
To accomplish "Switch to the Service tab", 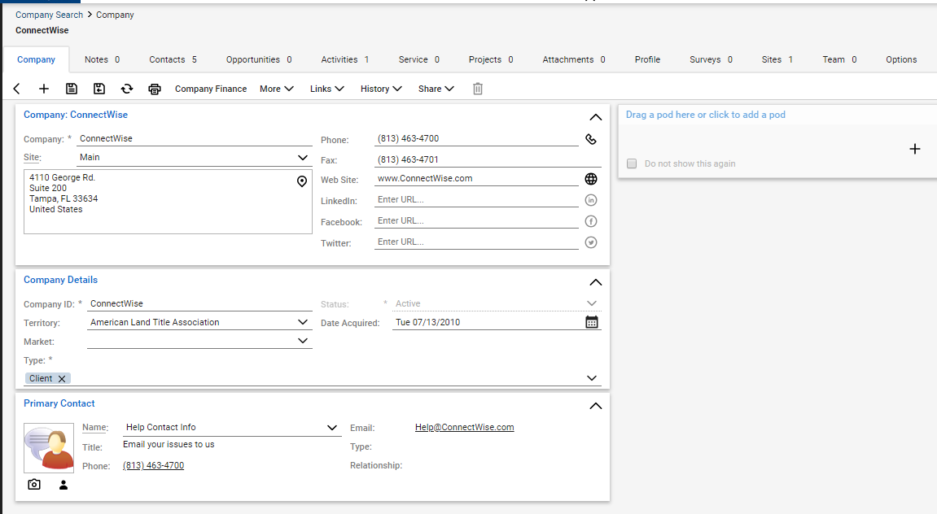I will [x=419, y=59].
